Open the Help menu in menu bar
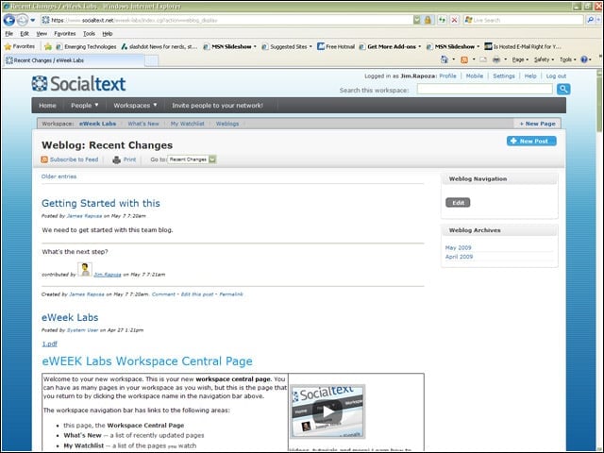Viewport: 604px width, 453px height. point(108,34)
